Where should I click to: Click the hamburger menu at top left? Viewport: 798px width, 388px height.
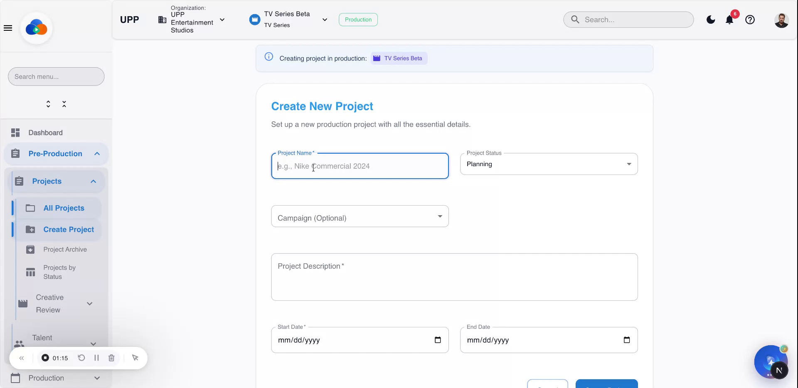pyautogui.click(x=8, y=28)
